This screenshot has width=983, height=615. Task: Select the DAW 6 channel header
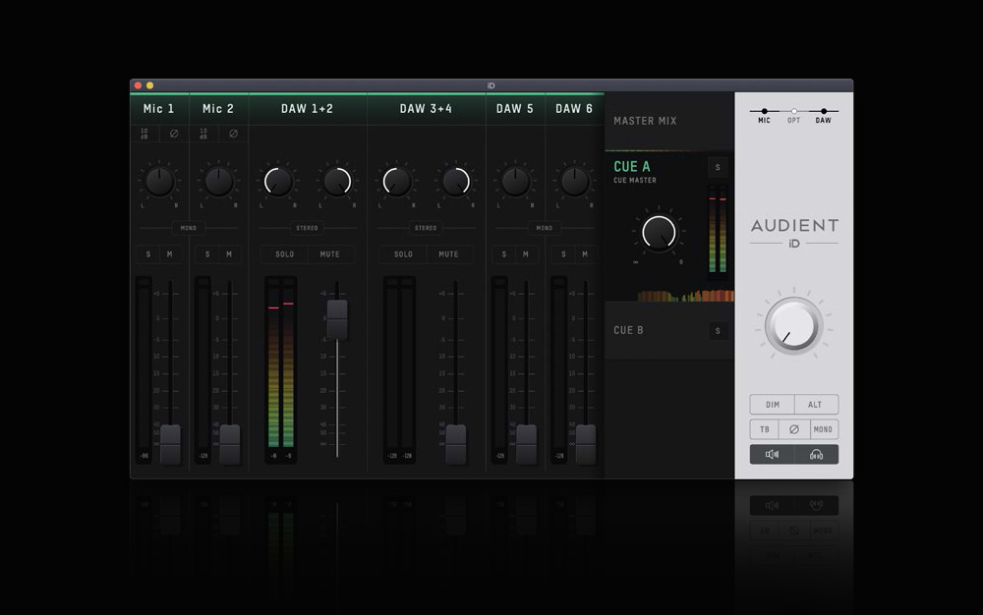point(574,109)
